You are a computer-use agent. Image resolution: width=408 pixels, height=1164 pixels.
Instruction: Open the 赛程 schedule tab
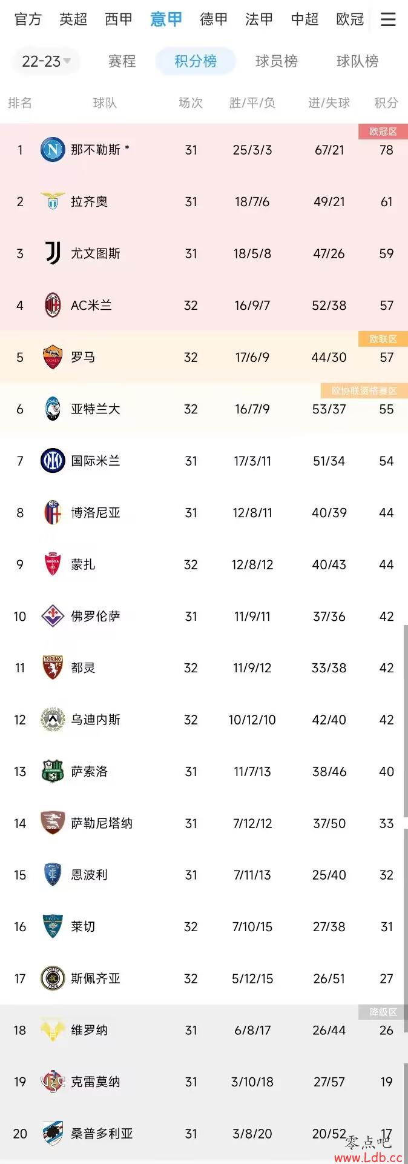(122, 61)
